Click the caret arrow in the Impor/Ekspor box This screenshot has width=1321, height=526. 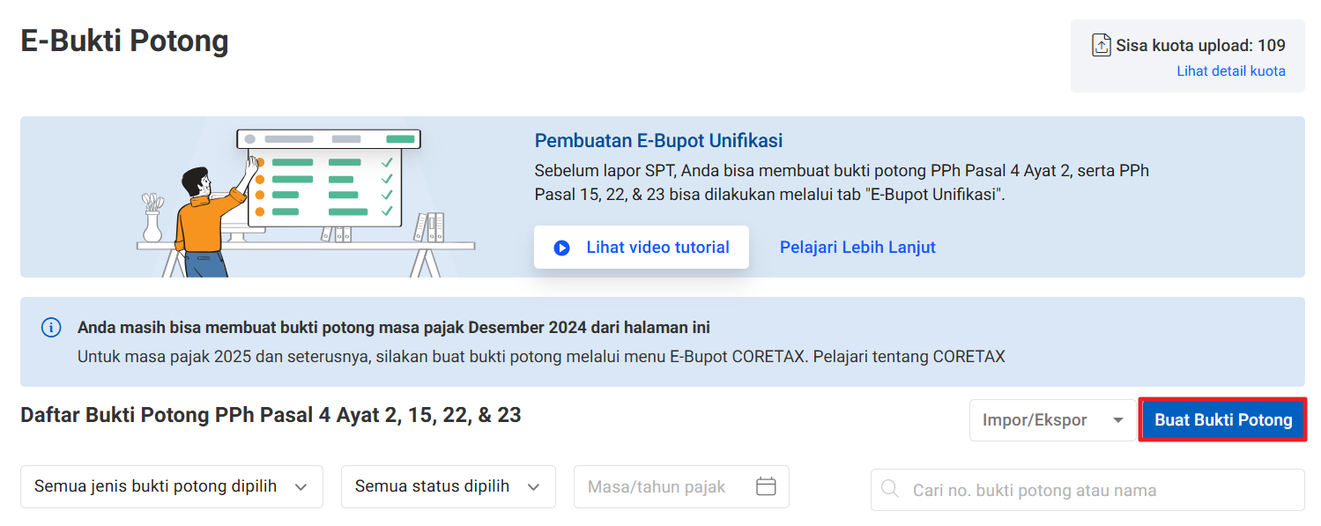click(x=1118, y=420)
